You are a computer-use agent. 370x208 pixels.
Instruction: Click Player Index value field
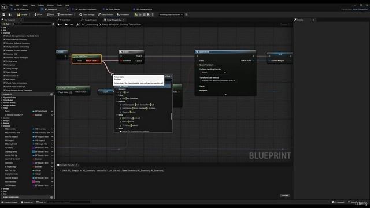[71, 92]
